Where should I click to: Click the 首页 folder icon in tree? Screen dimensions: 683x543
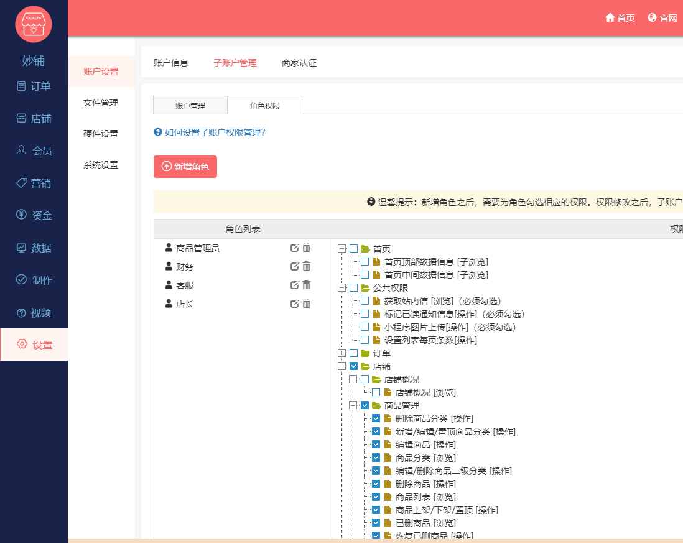365,249
